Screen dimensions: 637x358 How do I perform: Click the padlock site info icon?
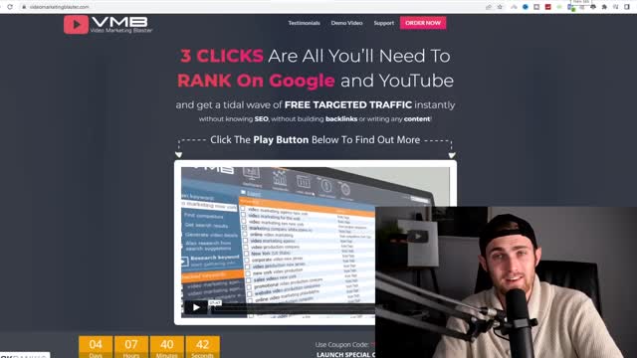point(24,7)
